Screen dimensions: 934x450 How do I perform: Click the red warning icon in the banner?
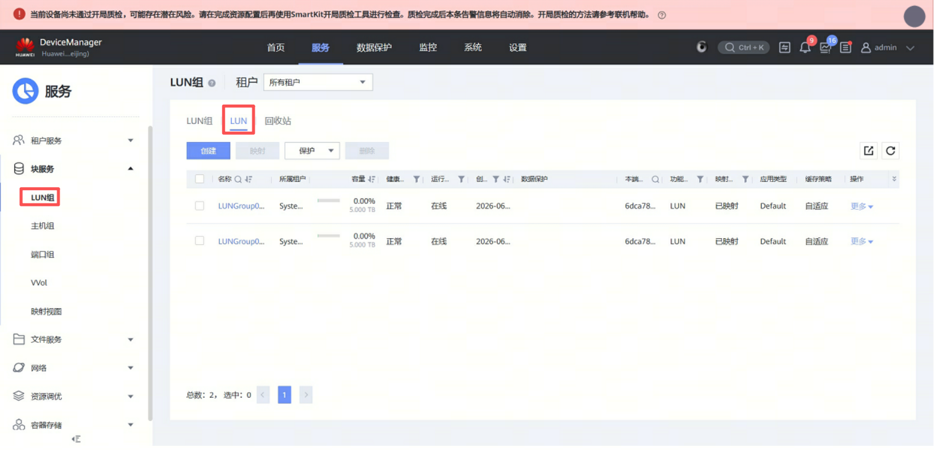click(x=19, y=14)
